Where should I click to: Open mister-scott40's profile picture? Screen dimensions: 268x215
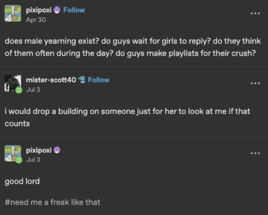(x=12, y=84)
